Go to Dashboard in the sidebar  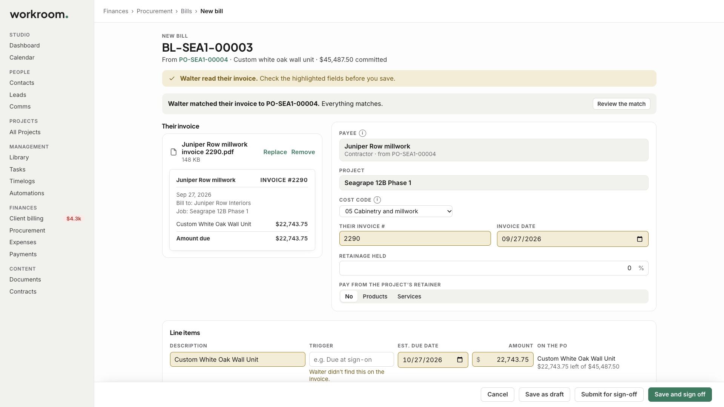coord(25,45)
